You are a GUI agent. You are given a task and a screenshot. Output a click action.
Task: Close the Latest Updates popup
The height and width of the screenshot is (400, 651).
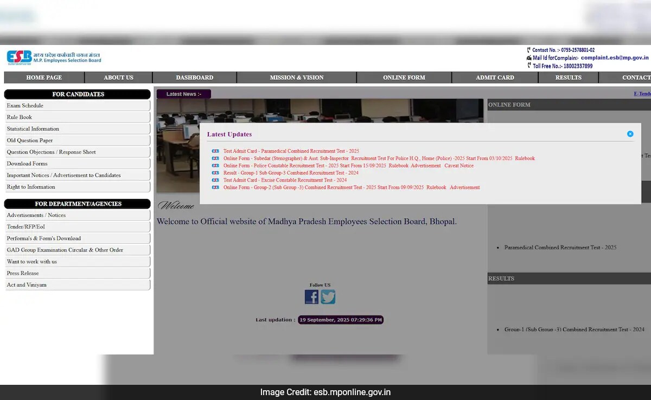point(630,134)
